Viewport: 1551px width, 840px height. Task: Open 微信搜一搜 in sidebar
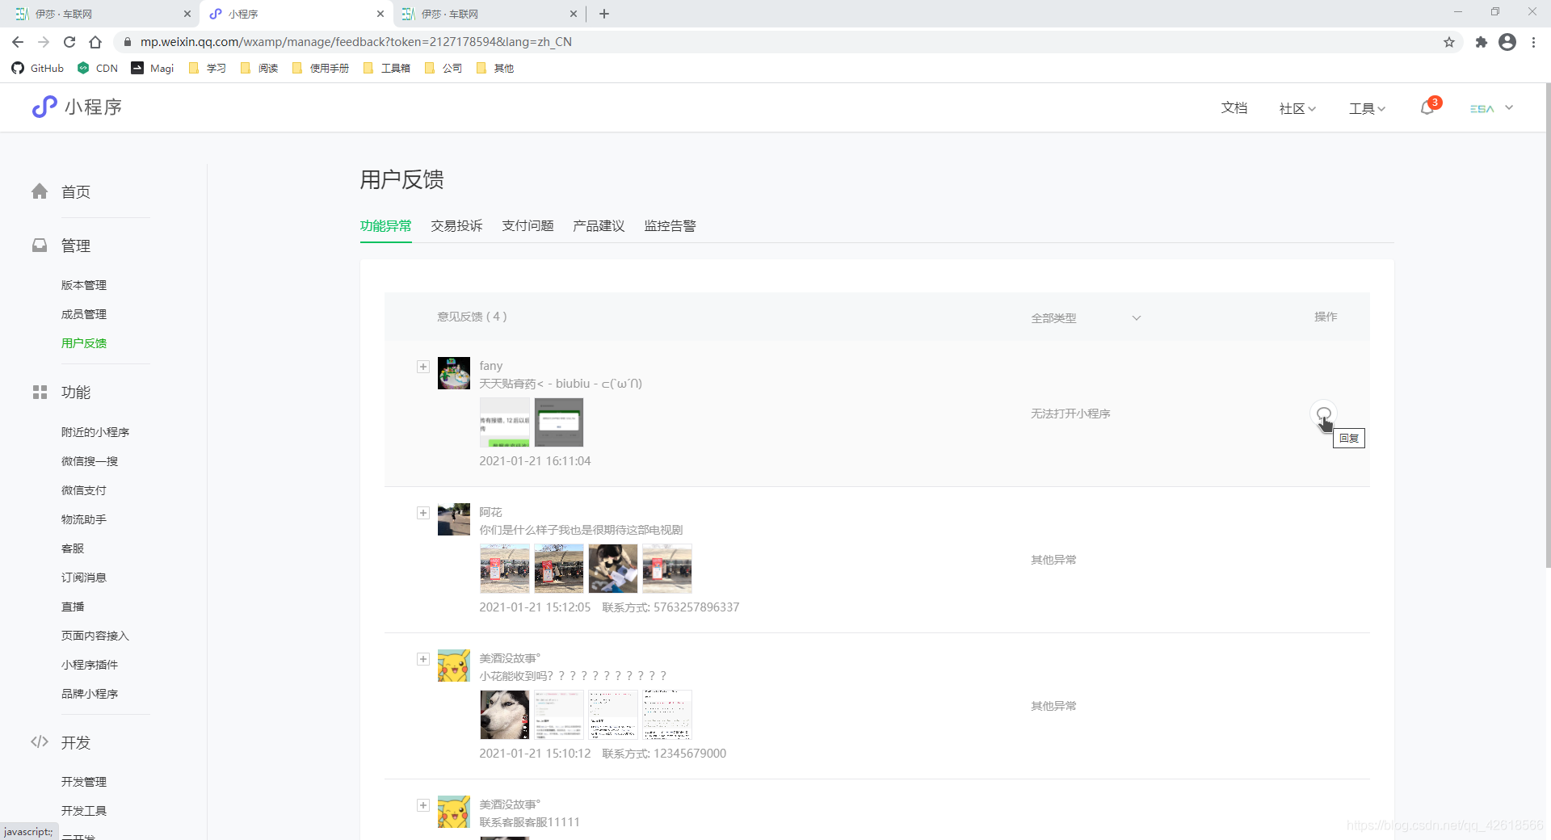tap(90, 461)
